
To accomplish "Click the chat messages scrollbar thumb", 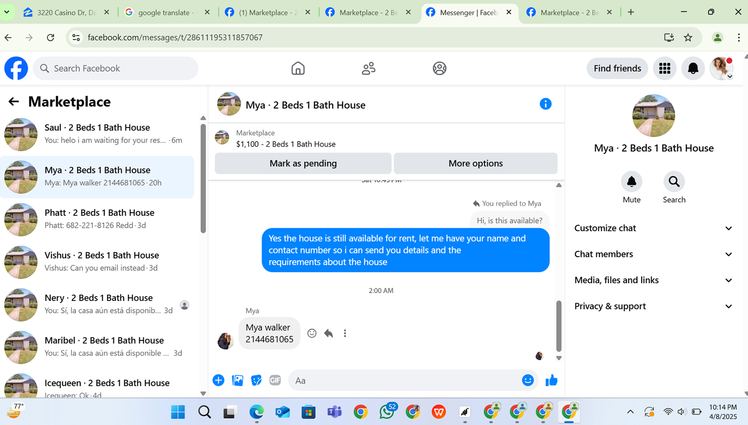I will pyautogui.click(x=559, y=326).
